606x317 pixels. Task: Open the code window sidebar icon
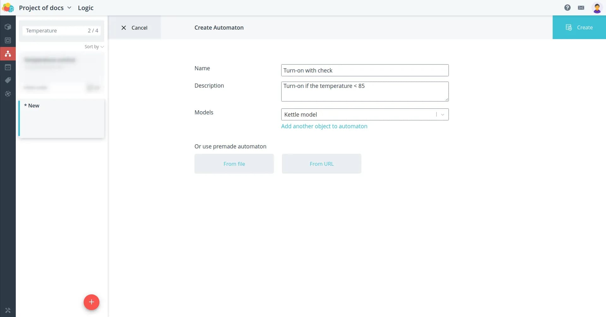click(8, 67)
